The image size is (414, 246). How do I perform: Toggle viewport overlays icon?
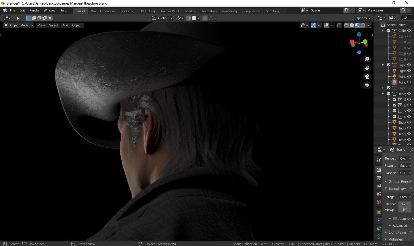[x=326, y=25]
